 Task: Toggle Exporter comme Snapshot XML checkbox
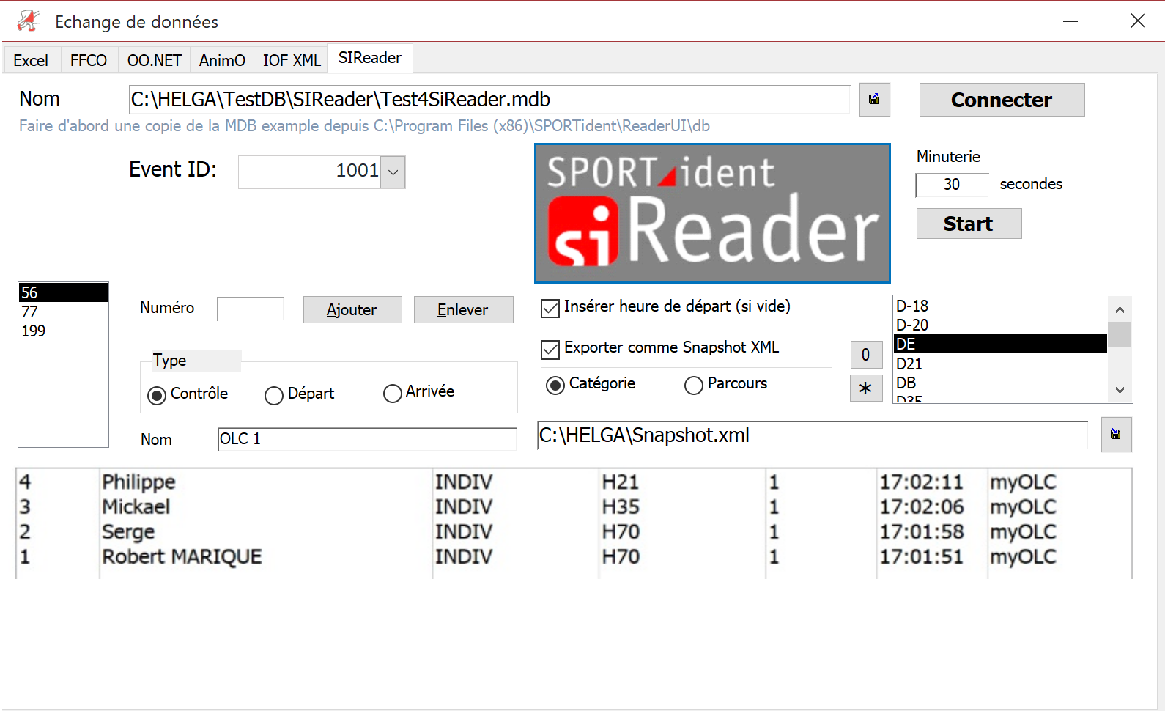click(550, 350)
